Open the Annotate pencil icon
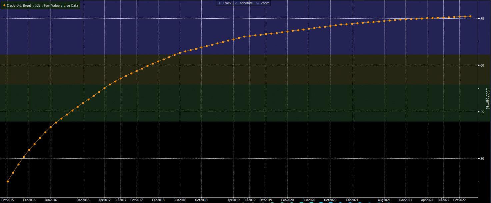 236,3
